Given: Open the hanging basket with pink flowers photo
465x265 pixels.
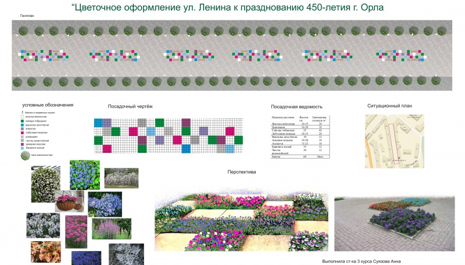Looking at the screenshot, I should click(x=69, y=201).
